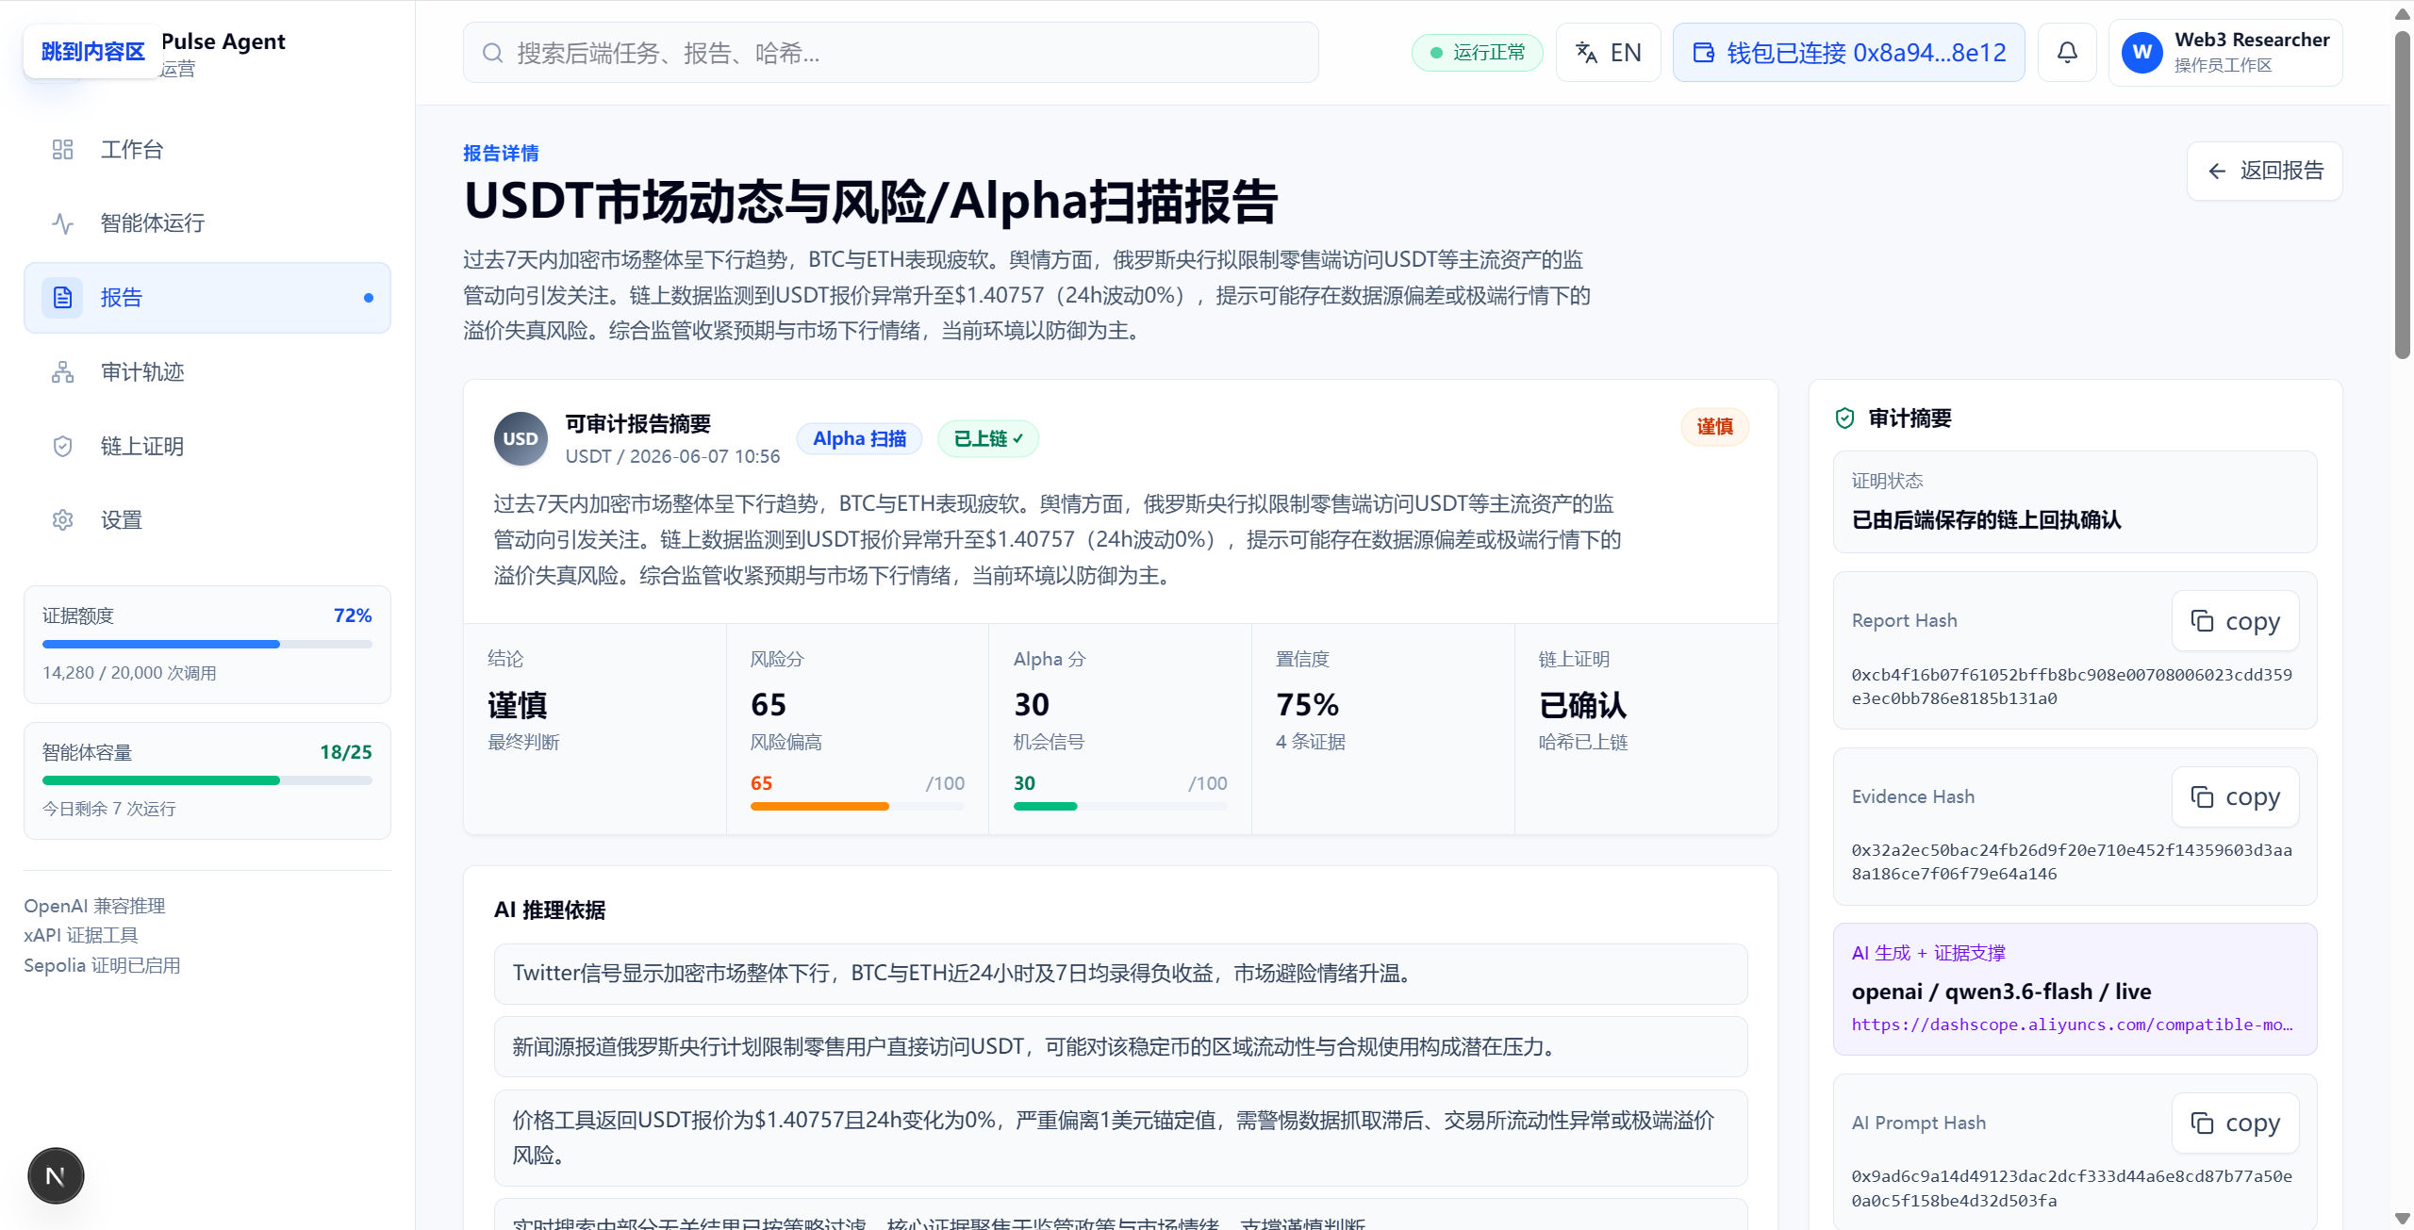Select 报告 in the sidebar menu
2414x1230 pixels.
pyautogui.click(x=207, y=298)
